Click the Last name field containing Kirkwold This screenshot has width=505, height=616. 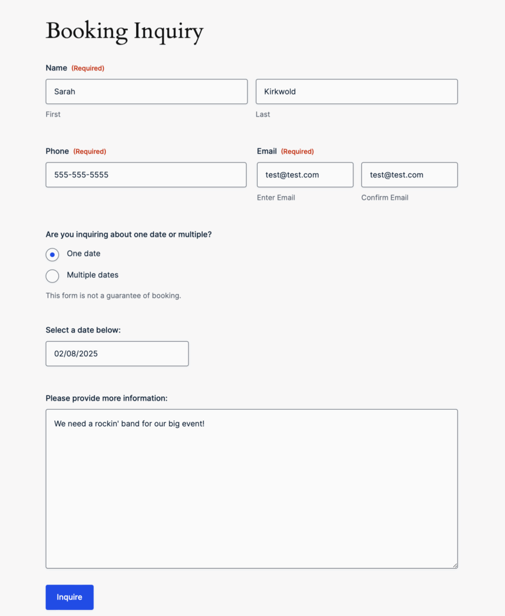pos(356,91)
